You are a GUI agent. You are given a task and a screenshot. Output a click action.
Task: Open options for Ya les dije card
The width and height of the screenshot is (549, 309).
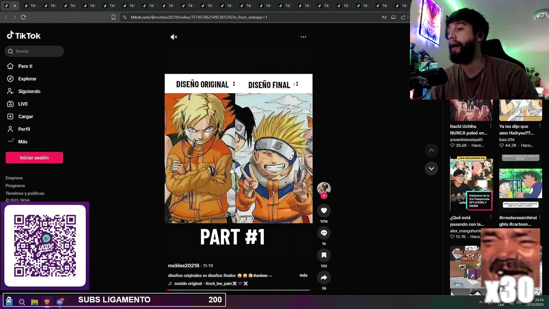pos(540,126)
